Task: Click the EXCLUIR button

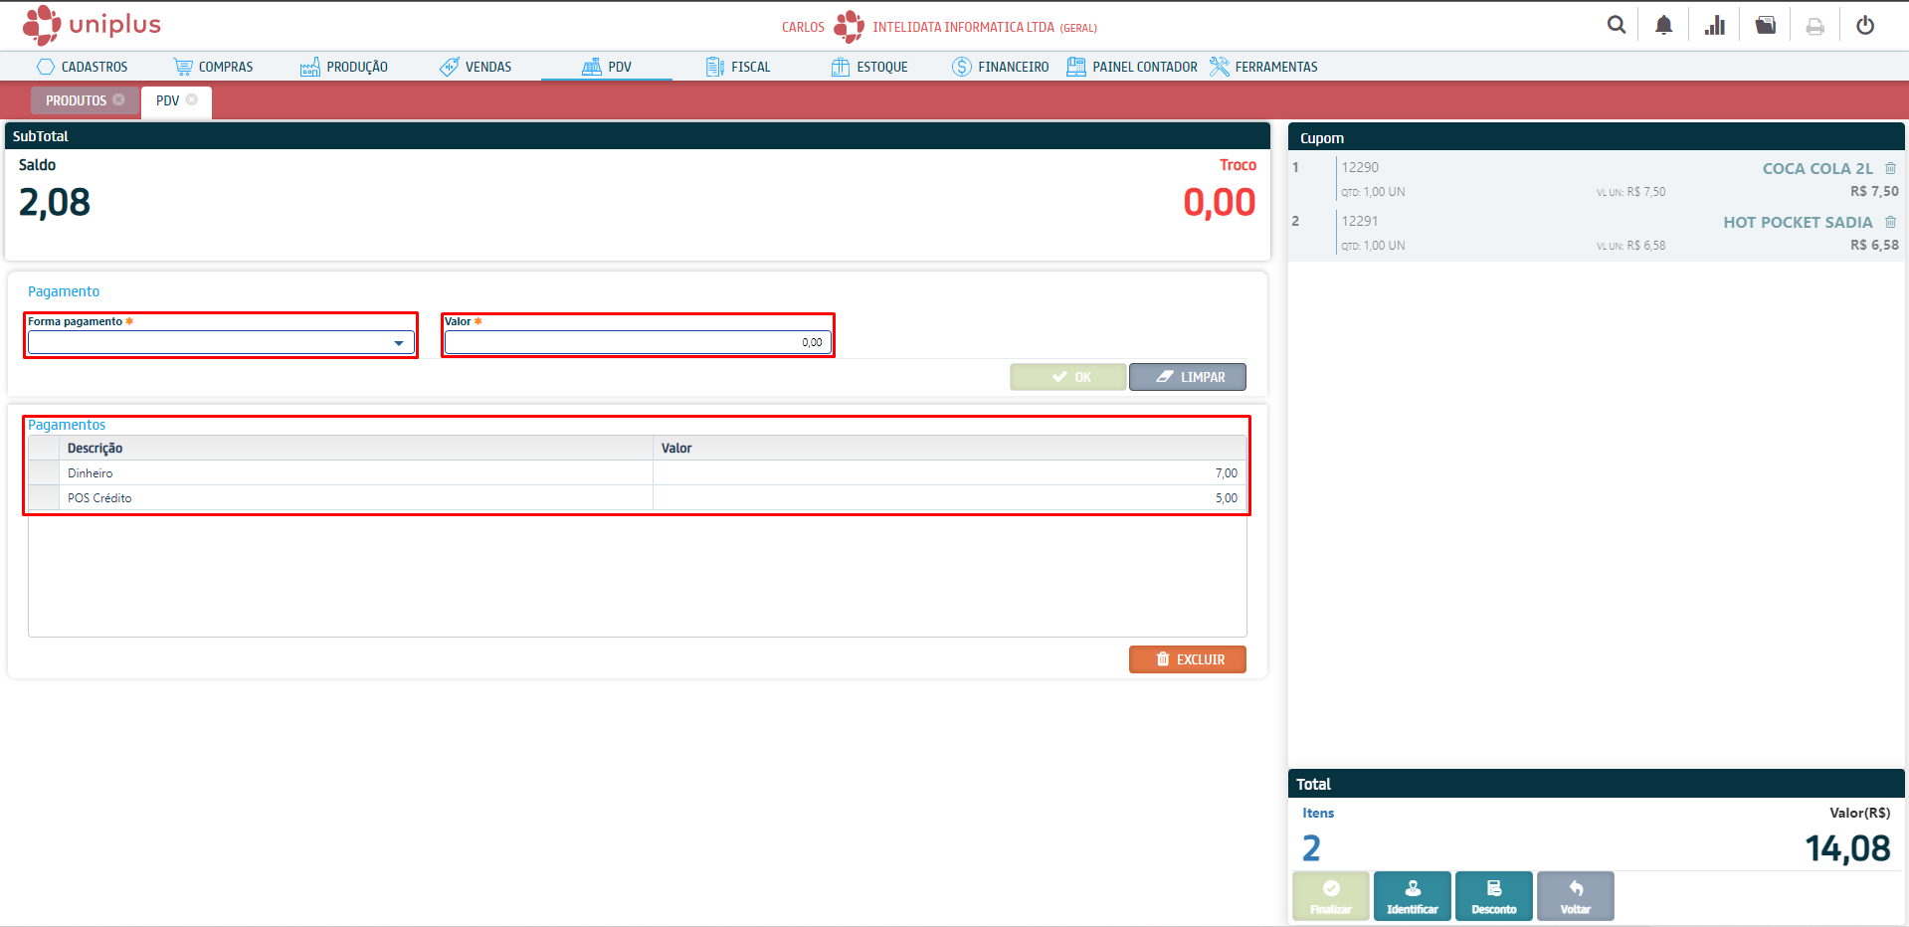Action: tap(1187, 659)
